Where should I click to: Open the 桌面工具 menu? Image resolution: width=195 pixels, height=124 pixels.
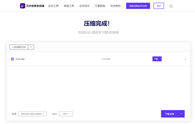[69, 6]
